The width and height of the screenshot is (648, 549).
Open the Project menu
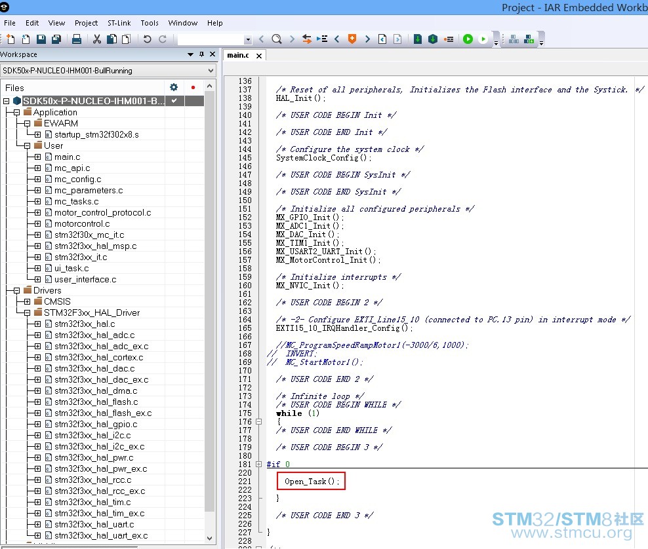click(86, 23)
